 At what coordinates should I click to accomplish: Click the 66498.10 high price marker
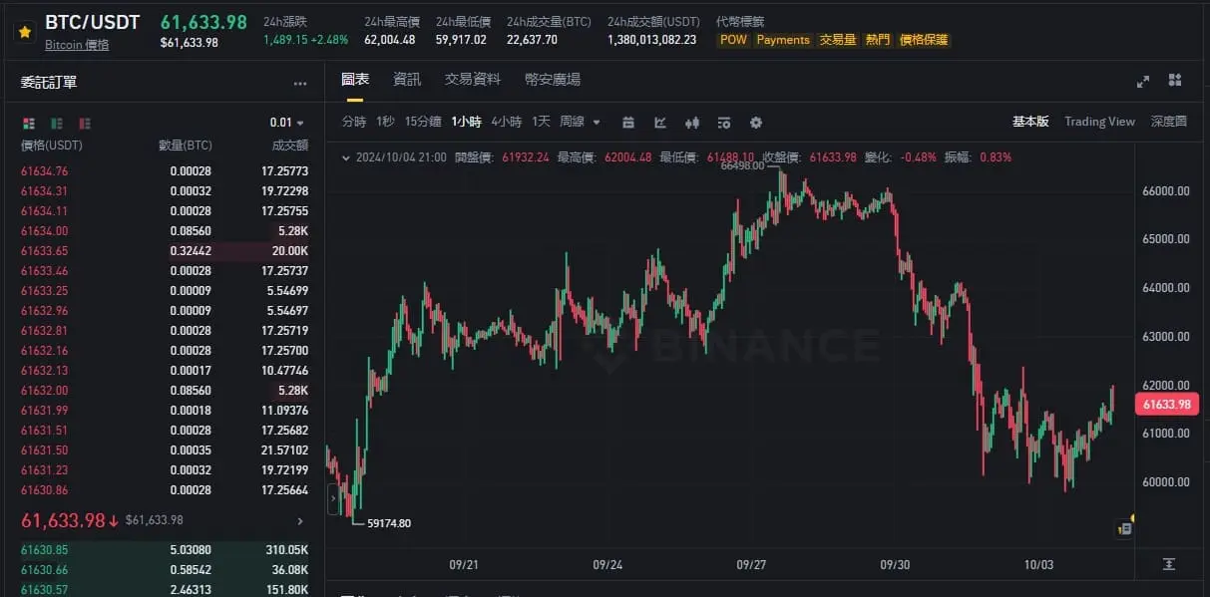(x=741, y=166)
